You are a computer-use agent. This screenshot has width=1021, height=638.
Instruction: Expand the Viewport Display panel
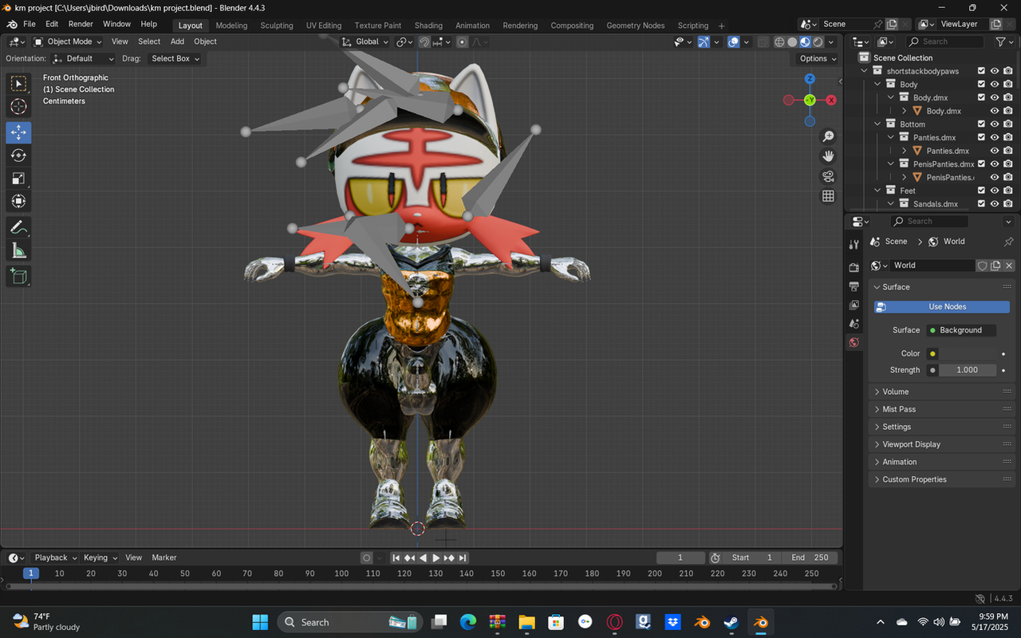(x=941, y=444)
